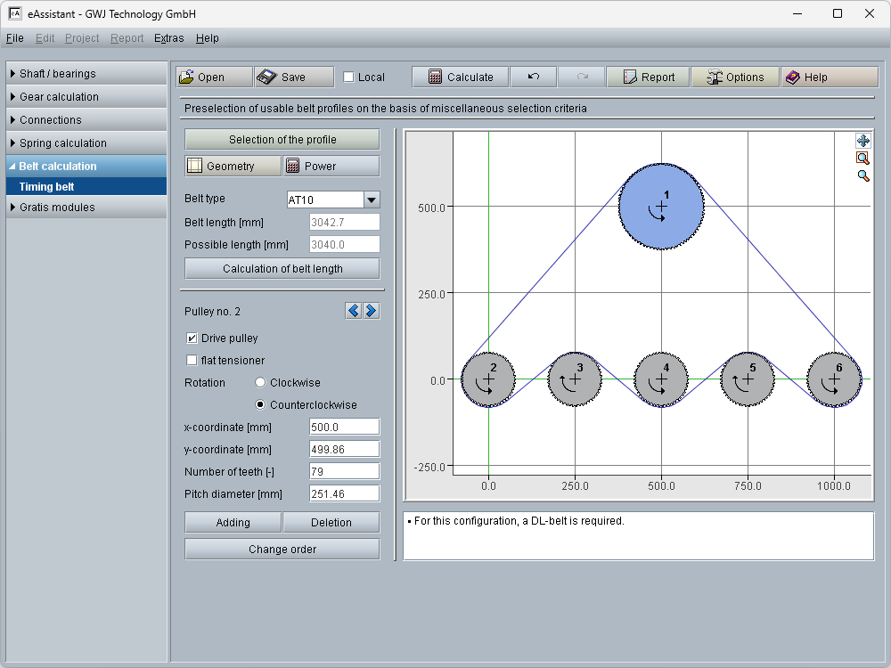Click the redo arrow icon in toolbar
The image size is (891, 668).
(x=582, y=77)
